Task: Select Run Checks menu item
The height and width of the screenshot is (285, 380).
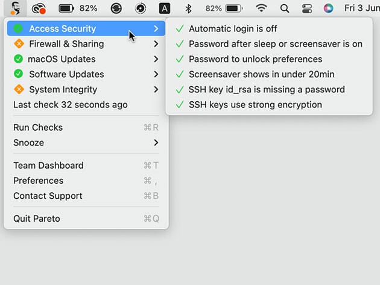Action: point(38,128)
